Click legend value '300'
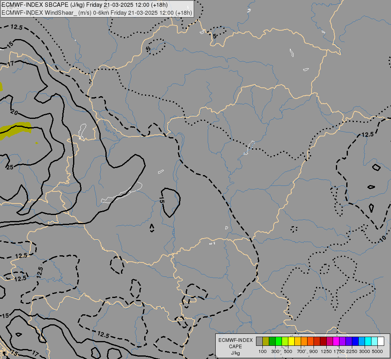Viewport: 391px width, 359px height. (275, 351)
